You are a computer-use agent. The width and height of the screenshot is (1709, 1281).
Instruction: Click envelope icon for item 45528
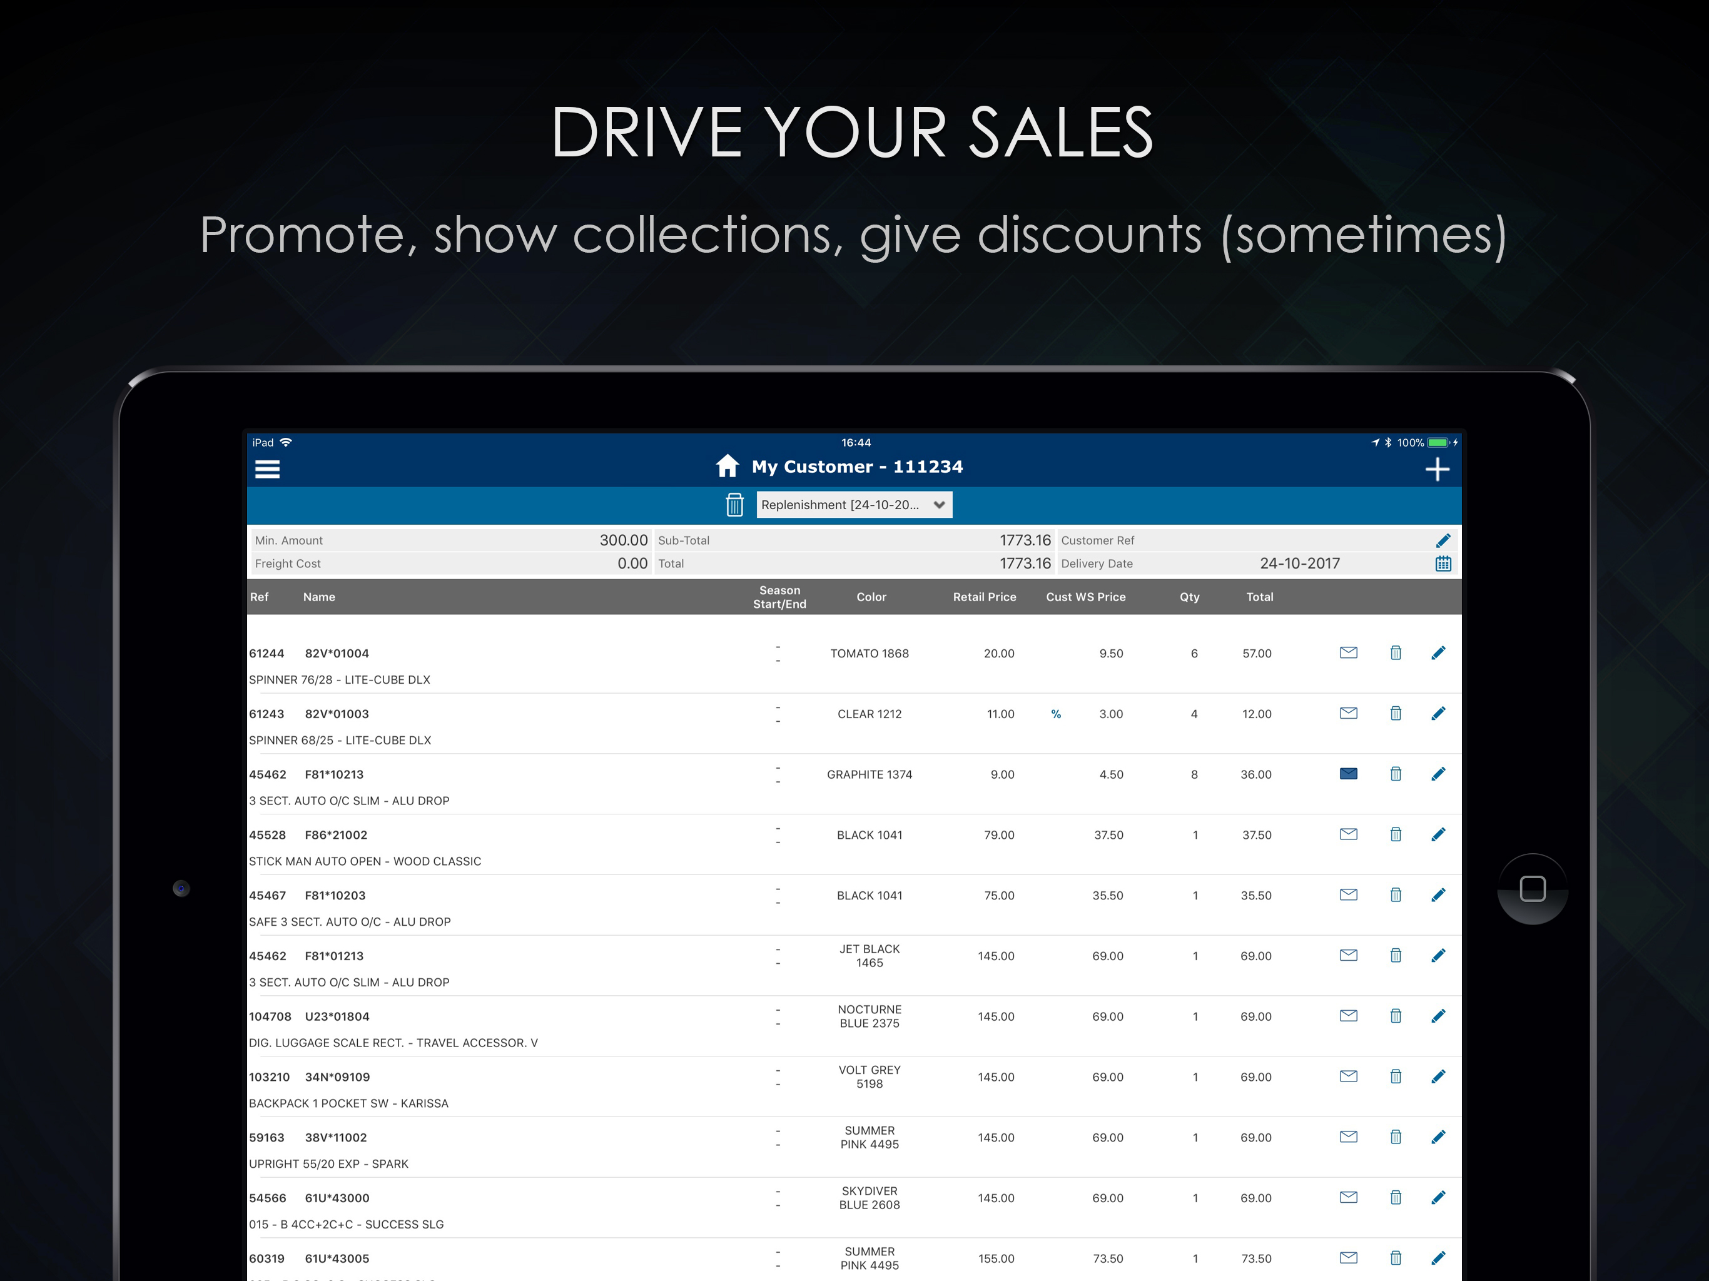pyautogui.click(x=1348, y=834)
